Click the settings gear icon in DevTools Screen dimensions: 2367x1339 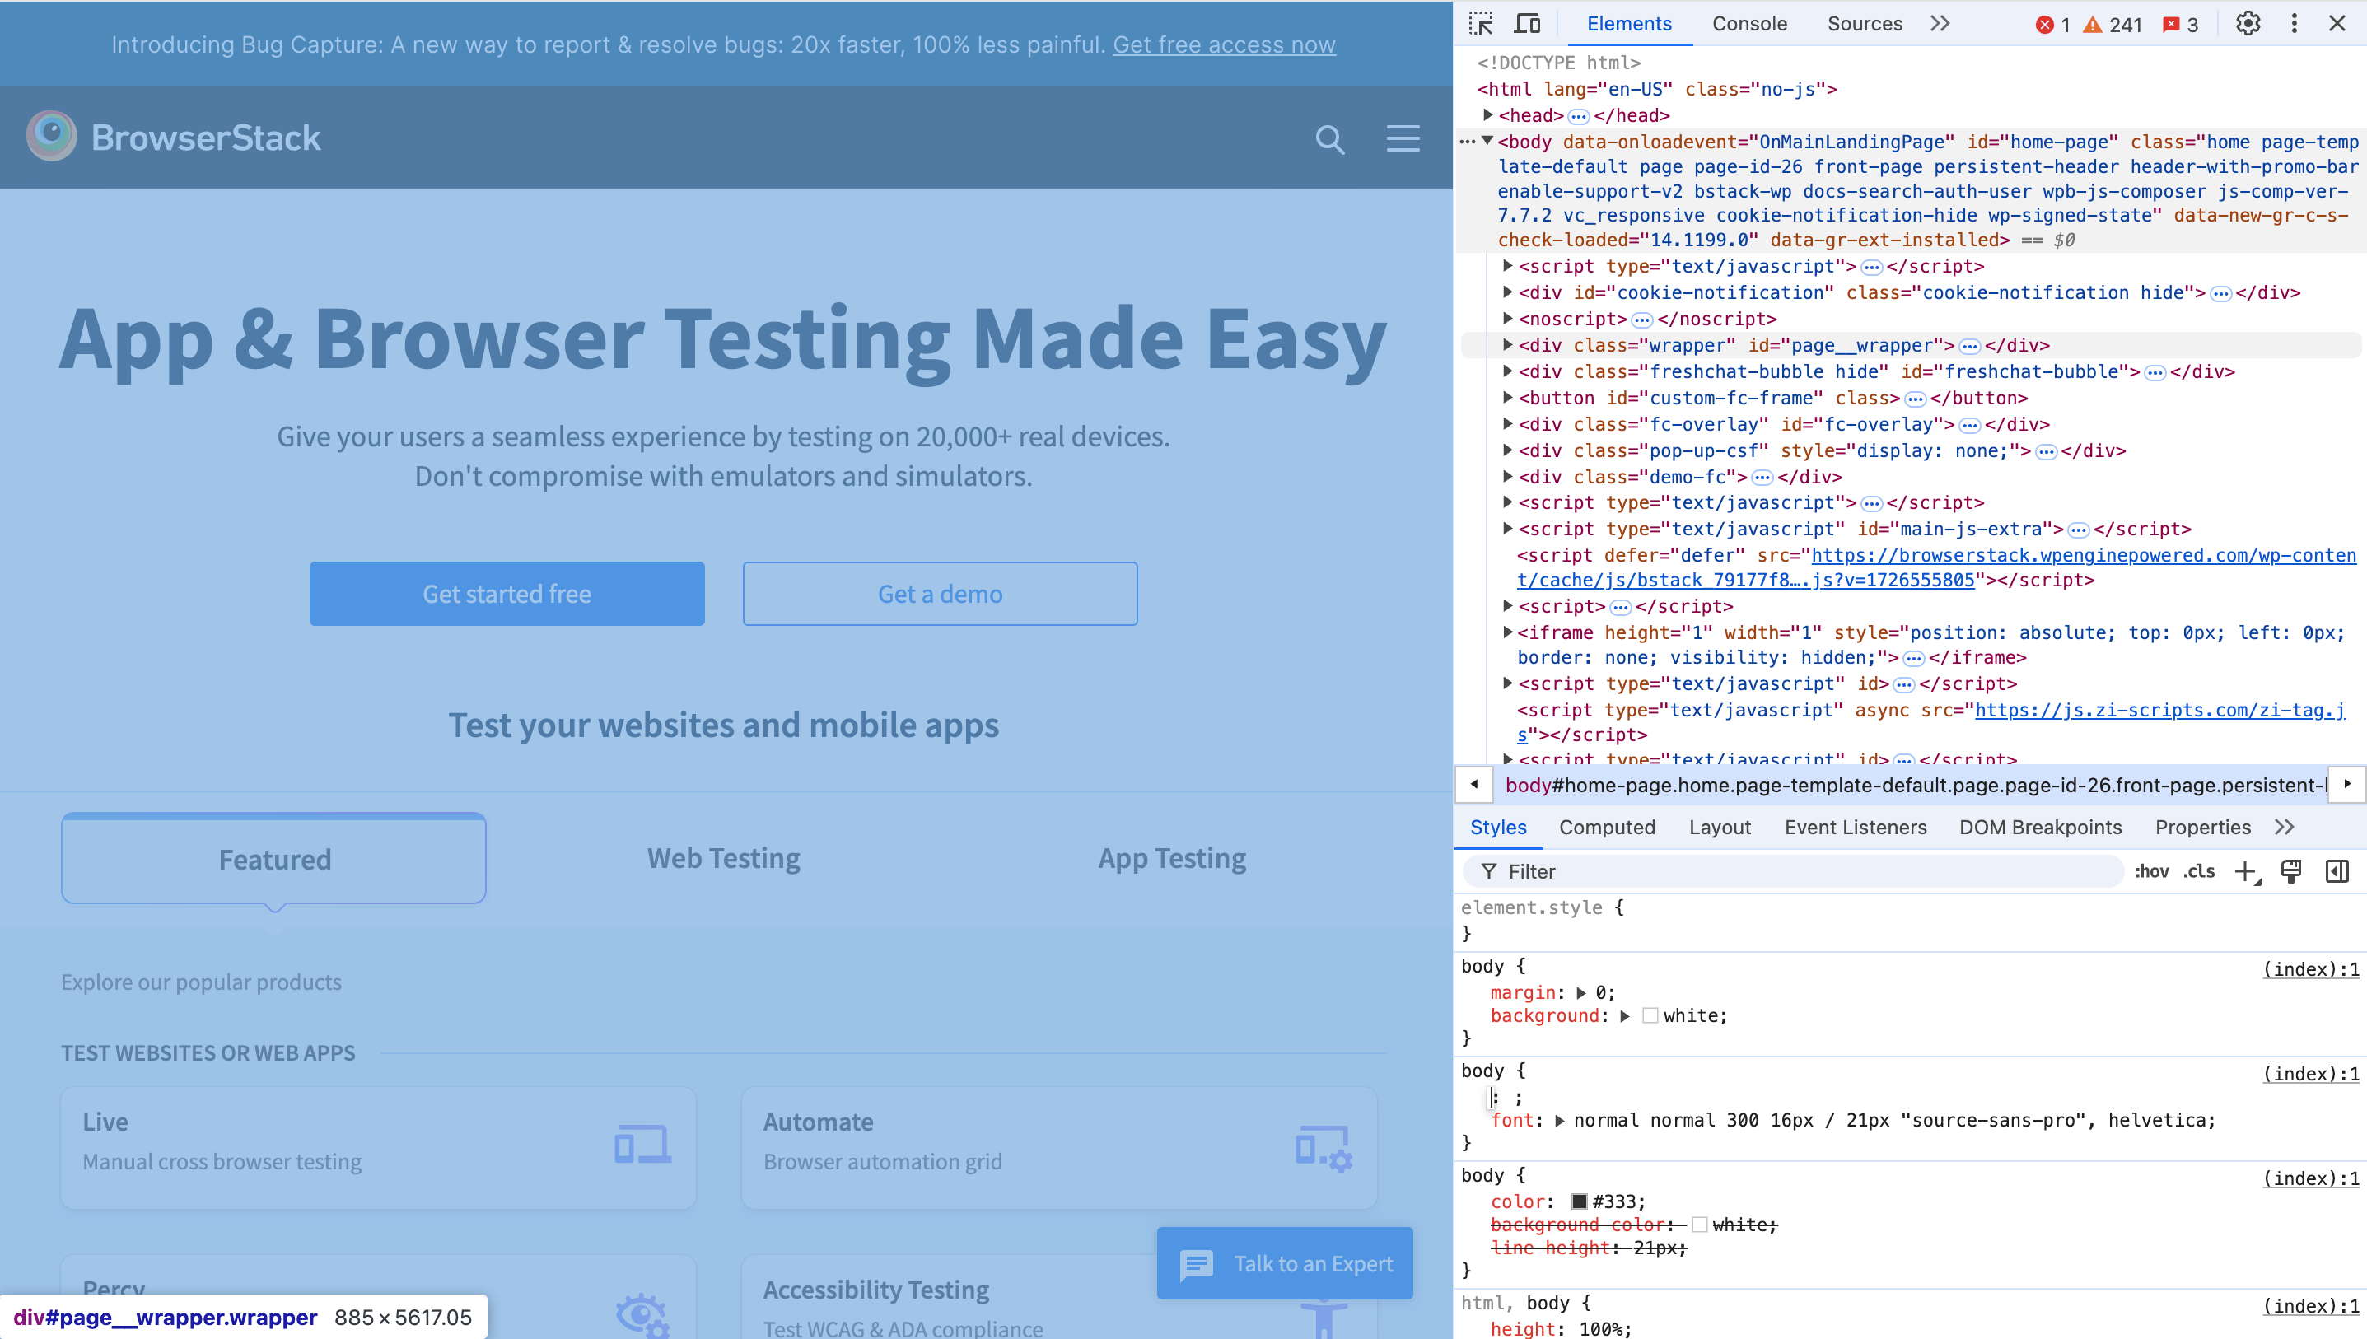coord(2250,23)
